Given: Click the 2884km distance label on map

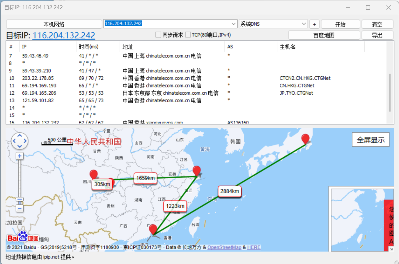Looking at the screenshot, I should click(230, 191).
